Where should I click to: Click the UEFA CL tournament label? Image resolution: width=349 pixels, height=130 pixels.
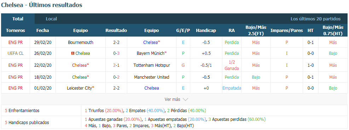tap(15, 53)
